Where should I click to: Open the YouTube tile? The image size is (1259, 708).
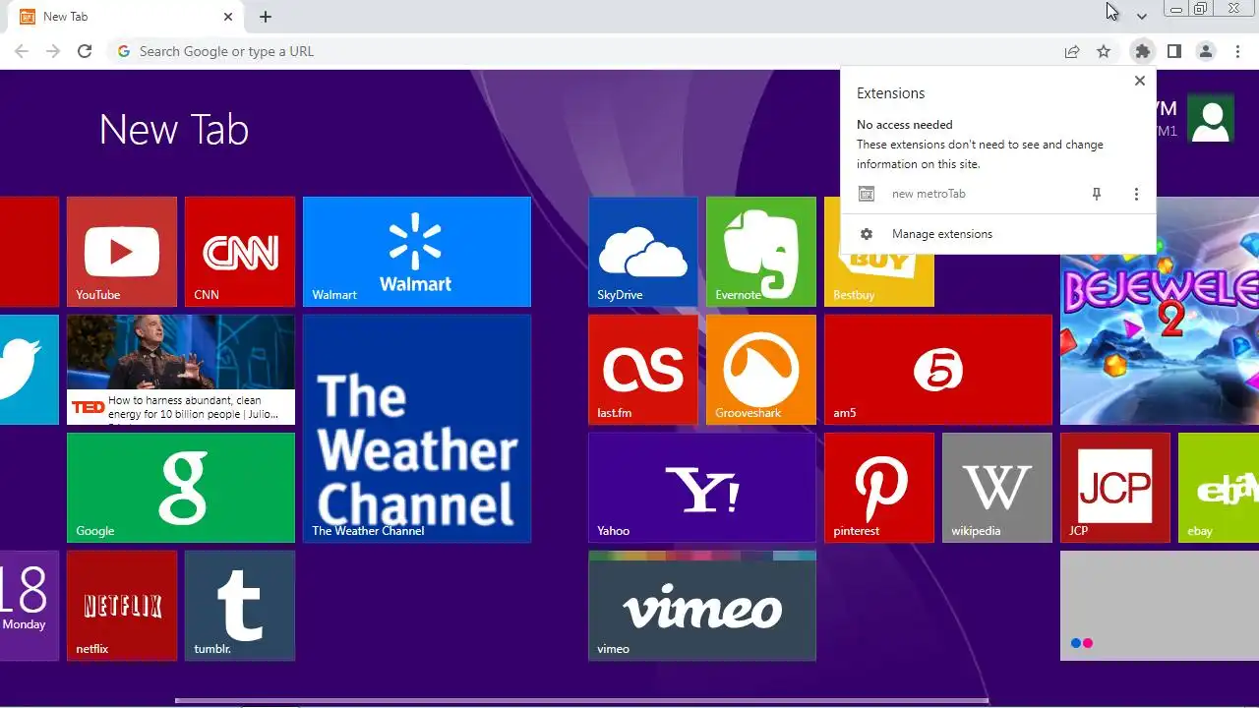(122, 252)
